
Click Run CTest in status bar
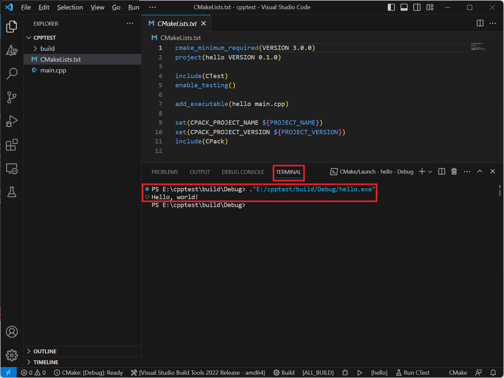413,373
